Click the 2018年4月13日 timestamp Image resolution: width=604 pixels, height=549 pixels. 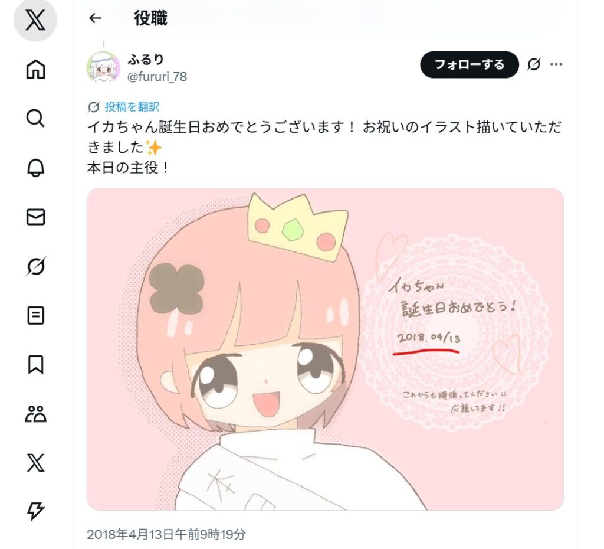click(x=166, y=534)
